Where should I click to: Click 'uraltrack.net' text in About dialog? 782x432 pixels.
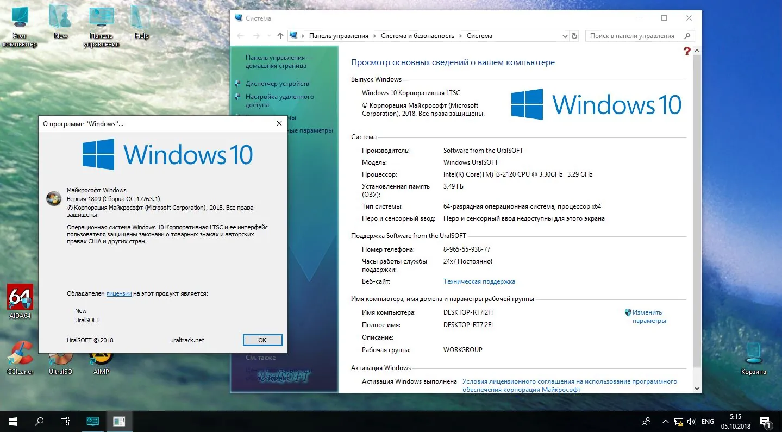187,340
